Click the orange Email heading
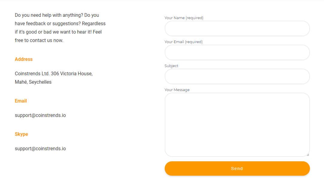The image size is (324, 179). pyautogui.click(x=21, y=101)
